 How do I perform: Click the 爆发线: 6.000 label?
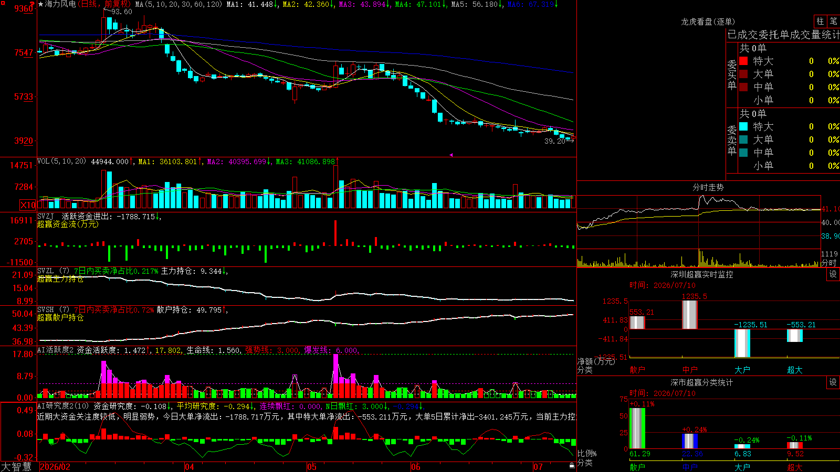(332, 350)
